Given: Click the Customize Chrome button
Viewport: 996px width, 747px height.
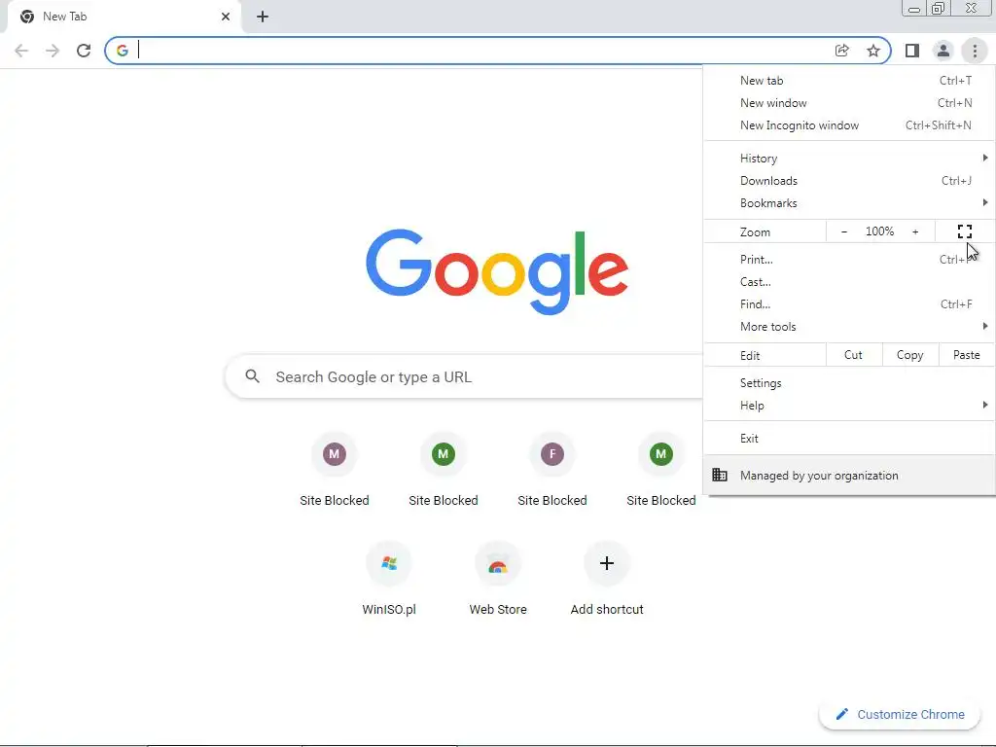Looking at the screenshot, I should click(901, 715).
